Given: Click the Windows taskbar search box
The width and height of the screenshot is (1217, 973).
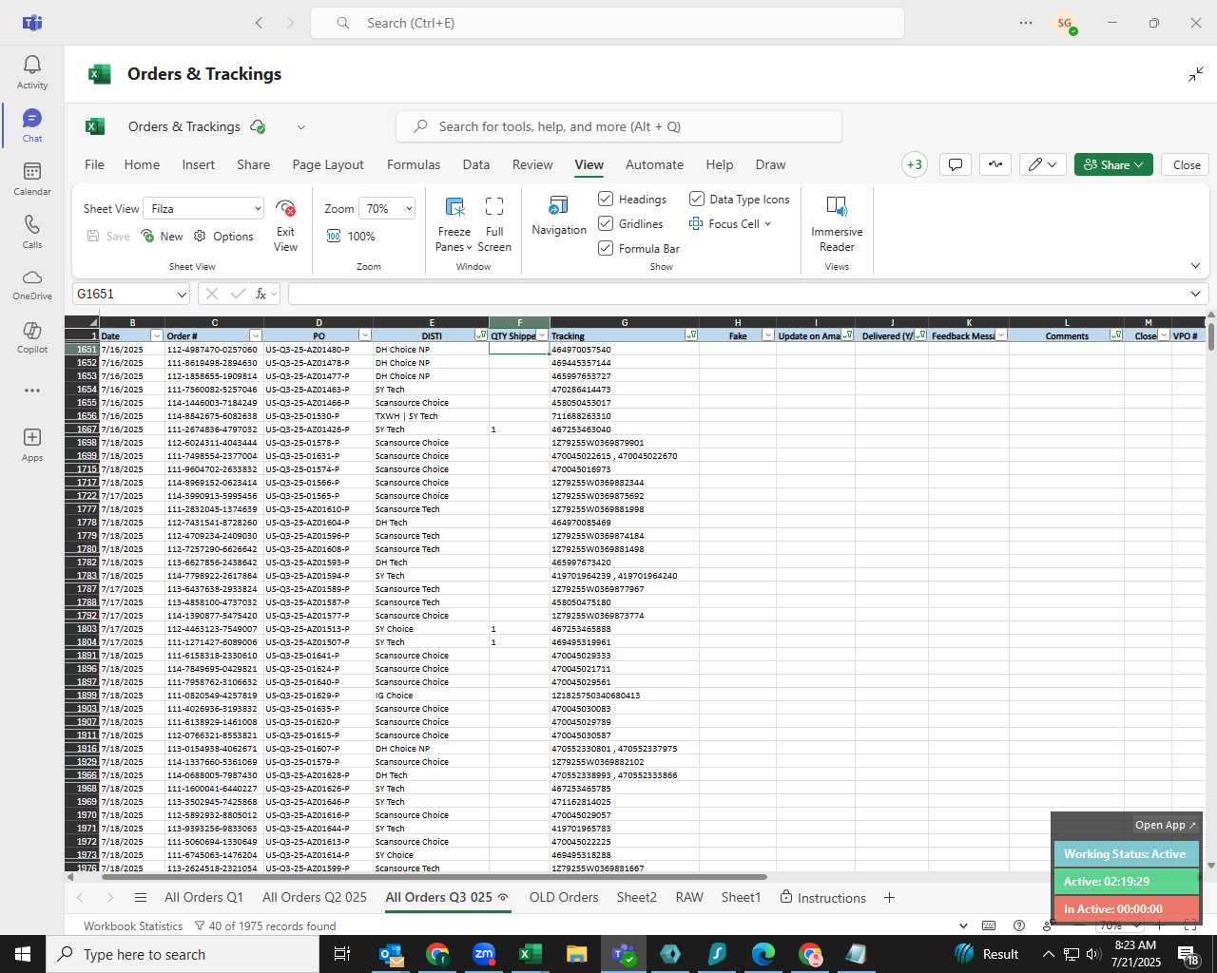Looking at the screenshot, I should pyautogui.click(x=183, y=954).
